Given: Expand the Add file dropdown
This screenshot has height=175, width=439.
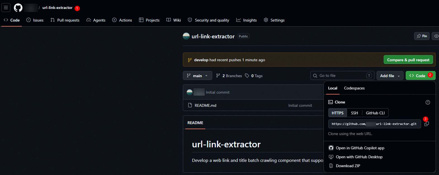Looking at the screenshot, I should pos(390,76).
